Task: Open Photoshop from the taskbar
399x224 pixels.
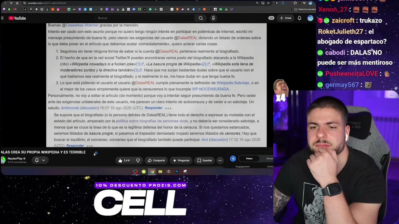Action: (x=177, y=172)
